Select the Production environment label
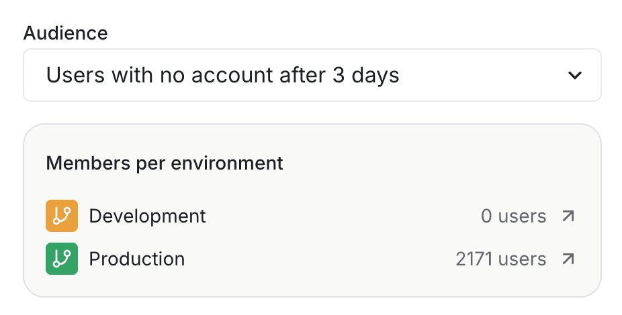 pos(136,259)
